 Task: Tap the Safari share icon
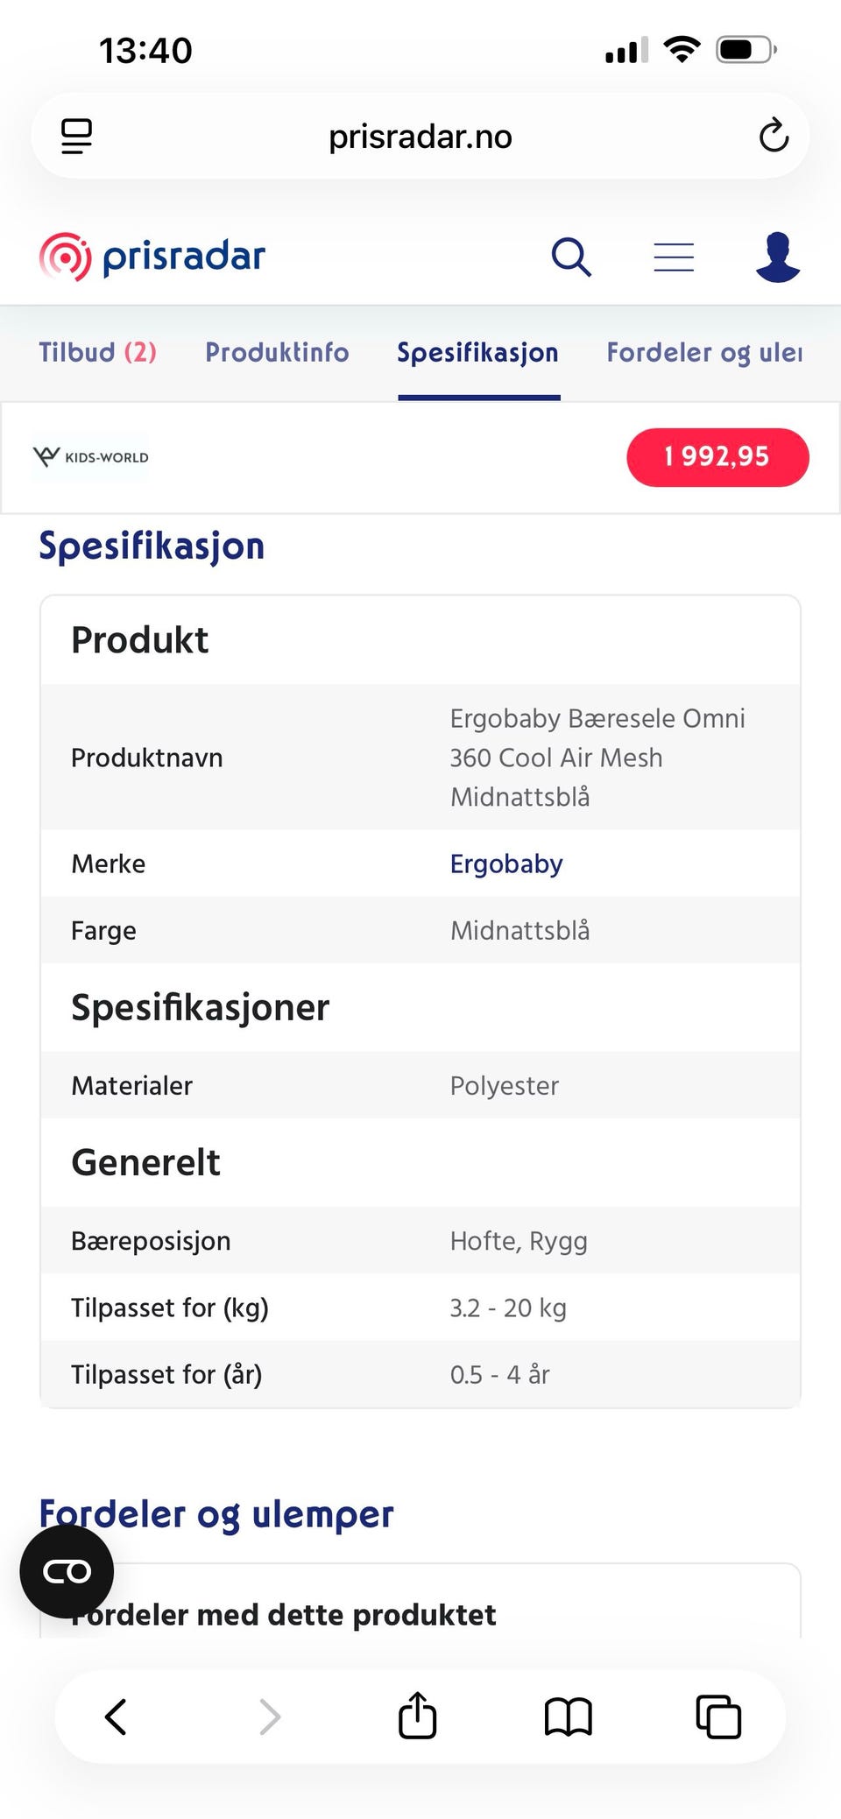click(418, 1715)
